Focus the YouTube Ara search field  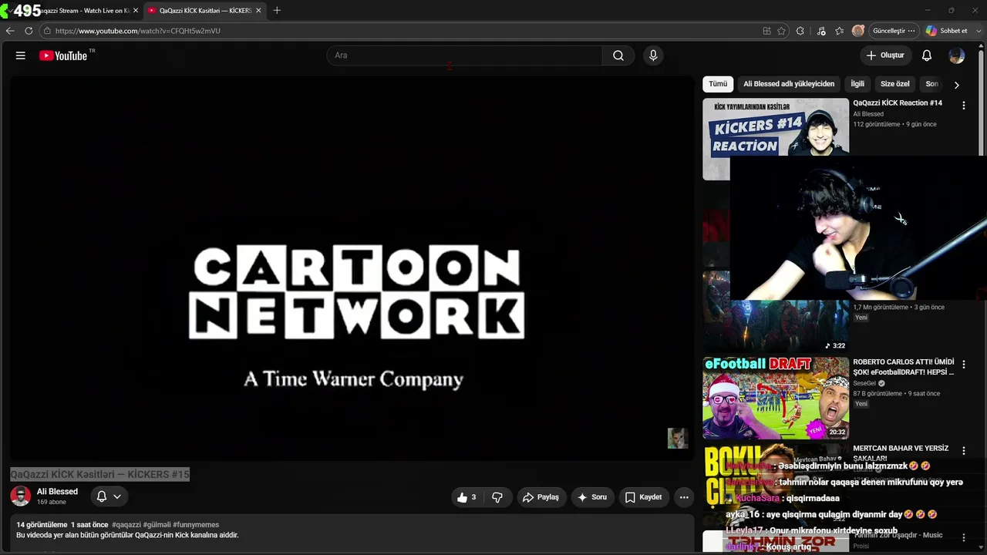coord(465,55)
